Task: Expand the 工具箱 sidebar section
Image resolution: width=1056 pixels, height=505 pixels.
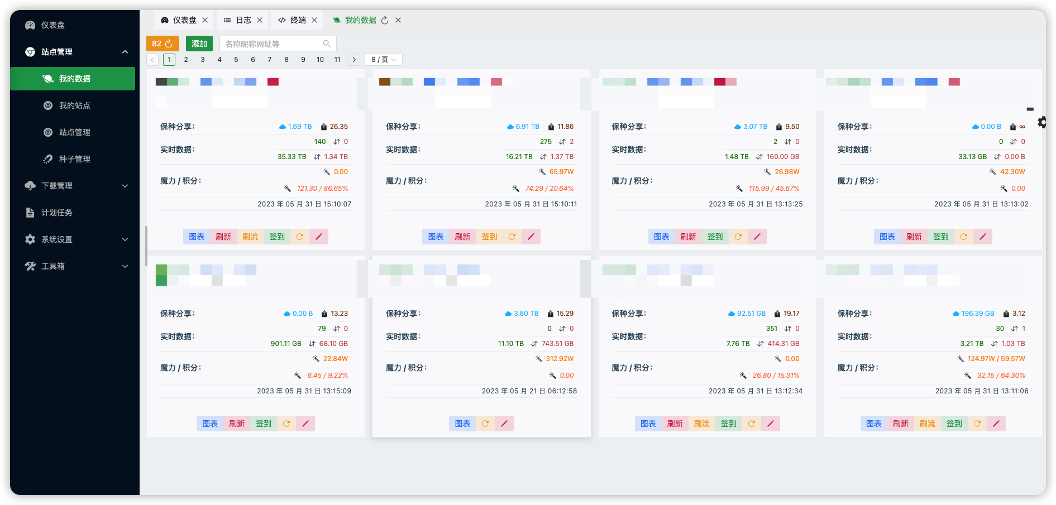Action: (73, 266)
